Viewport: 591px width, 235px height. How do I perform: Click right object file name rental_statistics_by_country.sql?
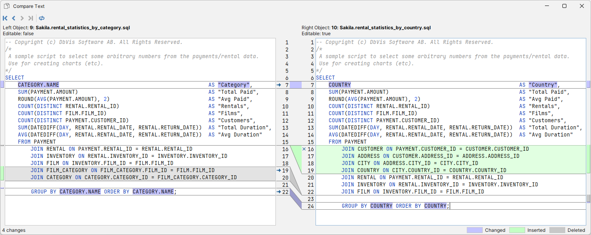point(385,28)
